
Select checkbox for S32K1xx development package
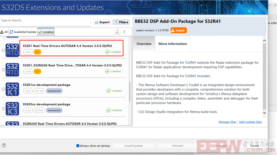click(x=3, y=89)
